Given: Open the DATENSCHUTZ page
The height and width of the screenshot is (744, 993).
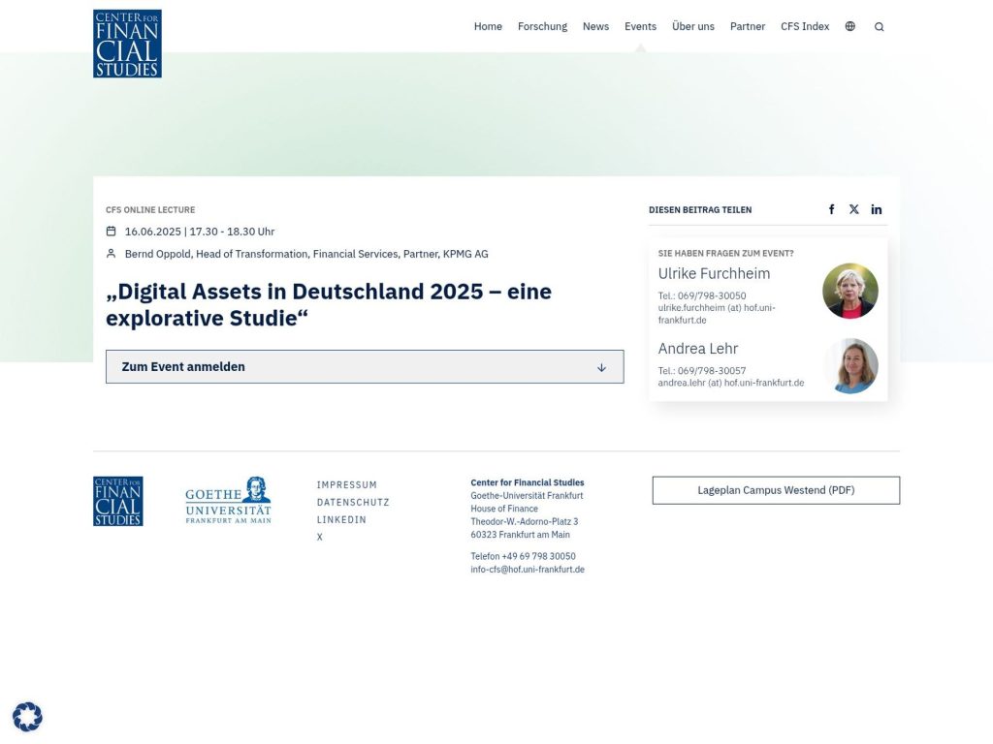Looking at the screenshot, I should tap(353, 502).
